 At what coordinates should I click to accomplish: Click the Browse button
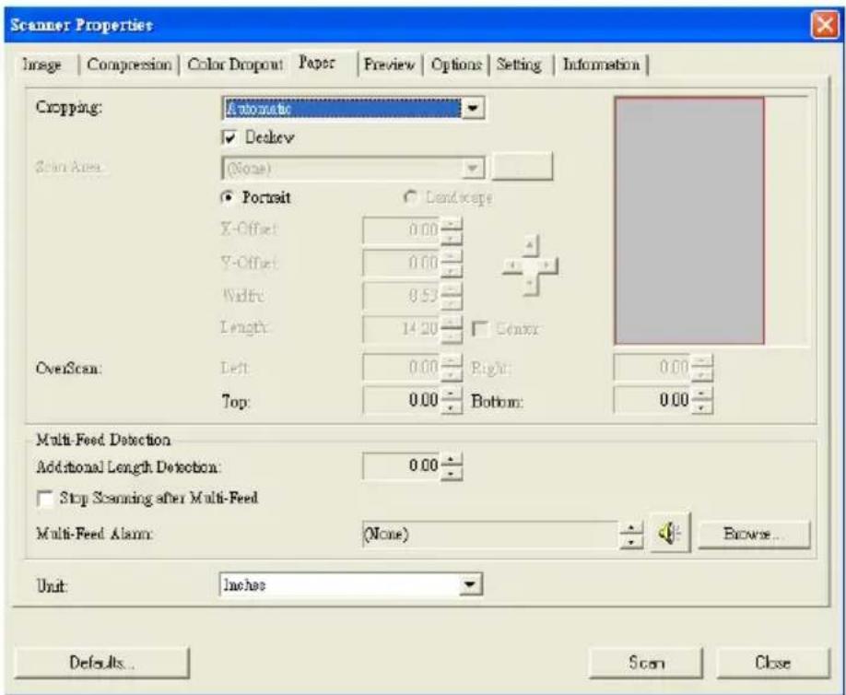click(754, 535)
